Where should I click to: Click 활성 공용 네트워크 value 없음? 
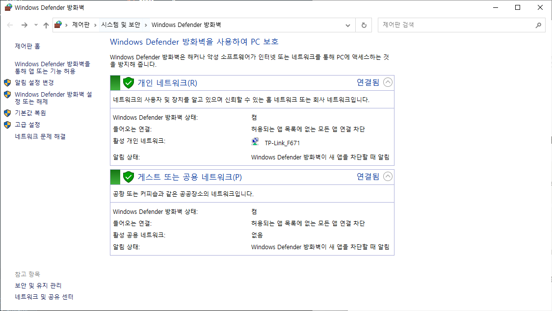[257, 235]
